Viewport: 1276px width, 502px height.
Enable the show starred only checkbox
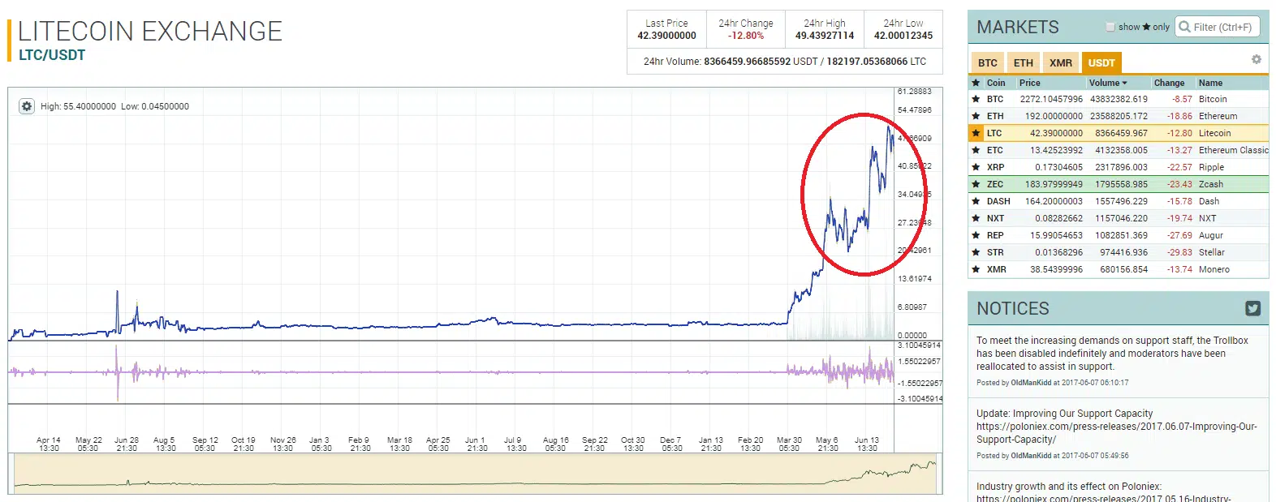(1110, 27)
